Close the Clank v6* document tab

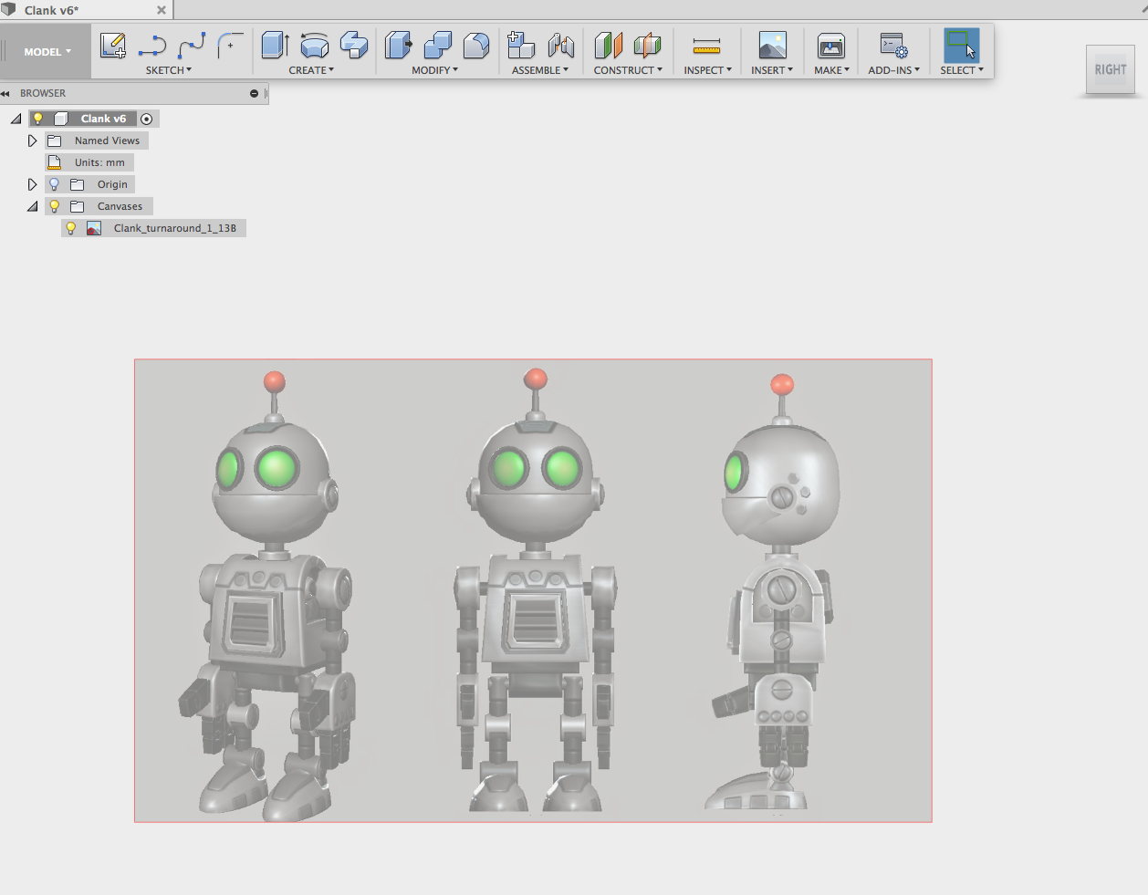162,10
